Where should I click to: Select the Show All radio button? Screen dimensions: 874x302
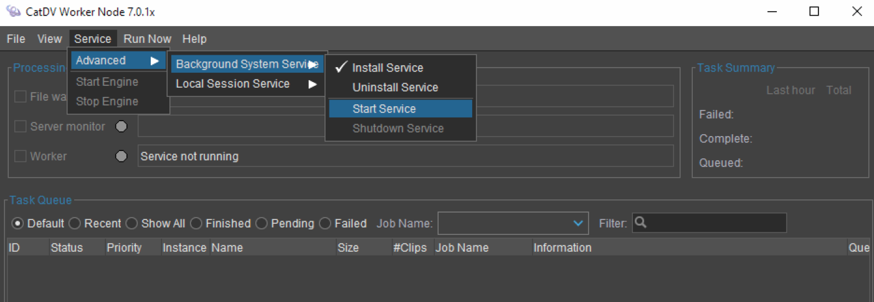point(131,223)
